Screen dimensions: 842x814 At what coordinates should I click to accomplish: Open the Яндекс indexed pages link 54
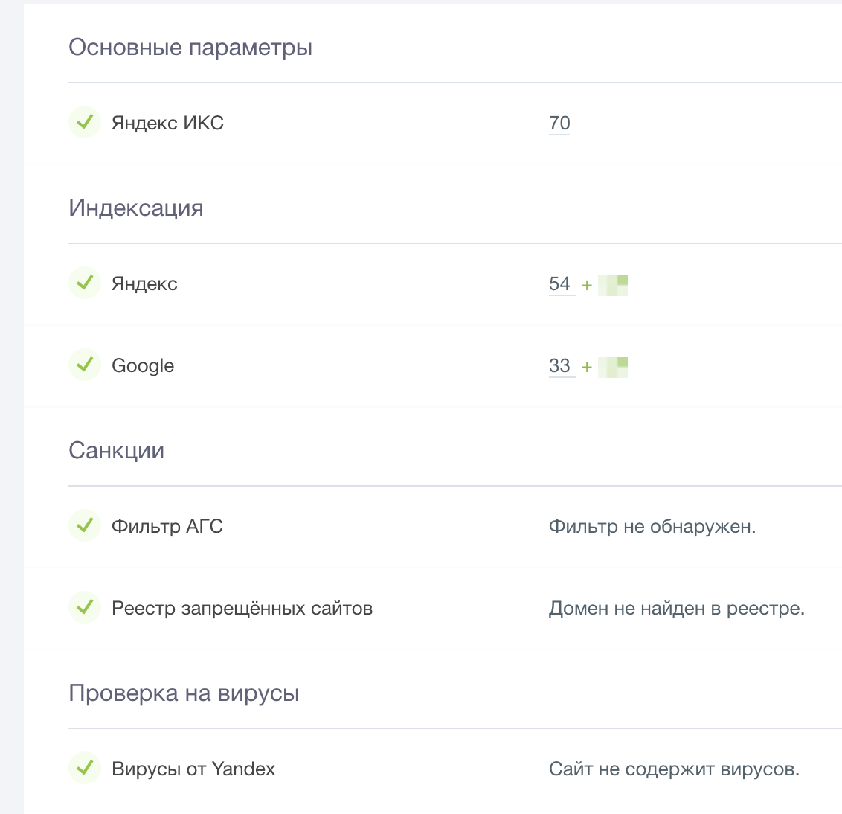tap(559, 284)
